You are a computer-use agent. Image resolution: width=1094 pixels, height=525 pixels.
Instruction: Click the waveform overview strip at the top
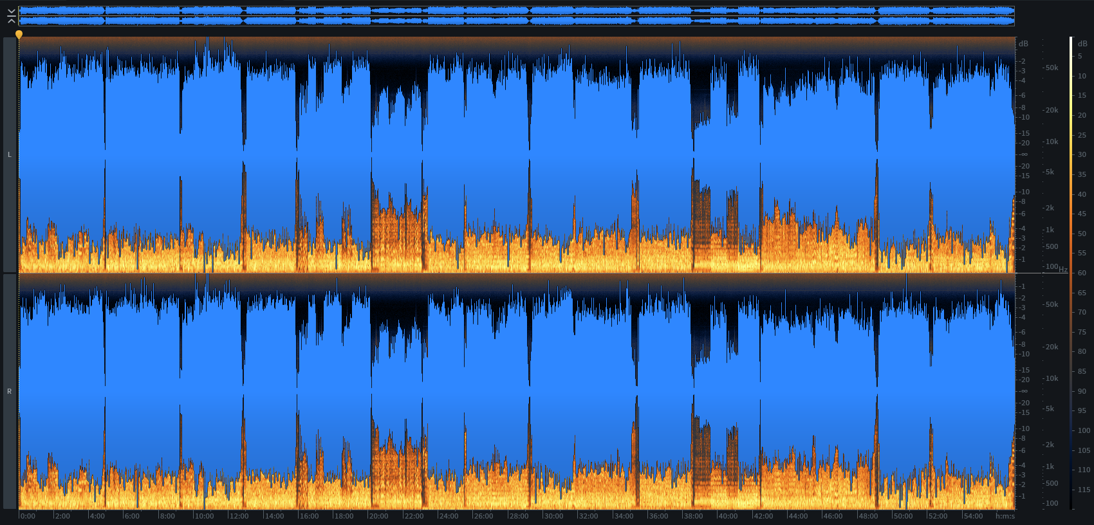coord(517,16)
